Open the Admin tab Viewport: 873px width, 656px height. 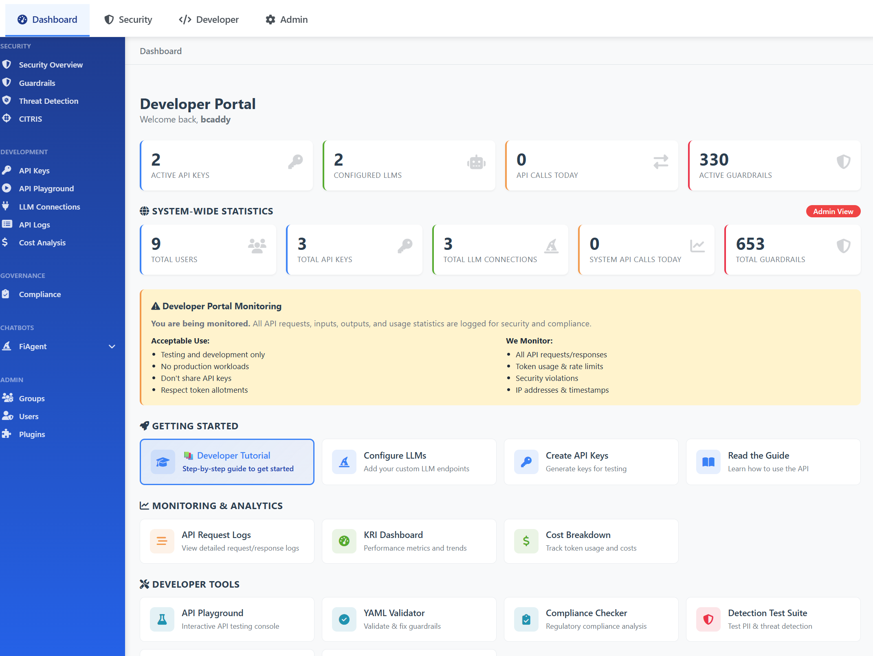click(286, 19)
